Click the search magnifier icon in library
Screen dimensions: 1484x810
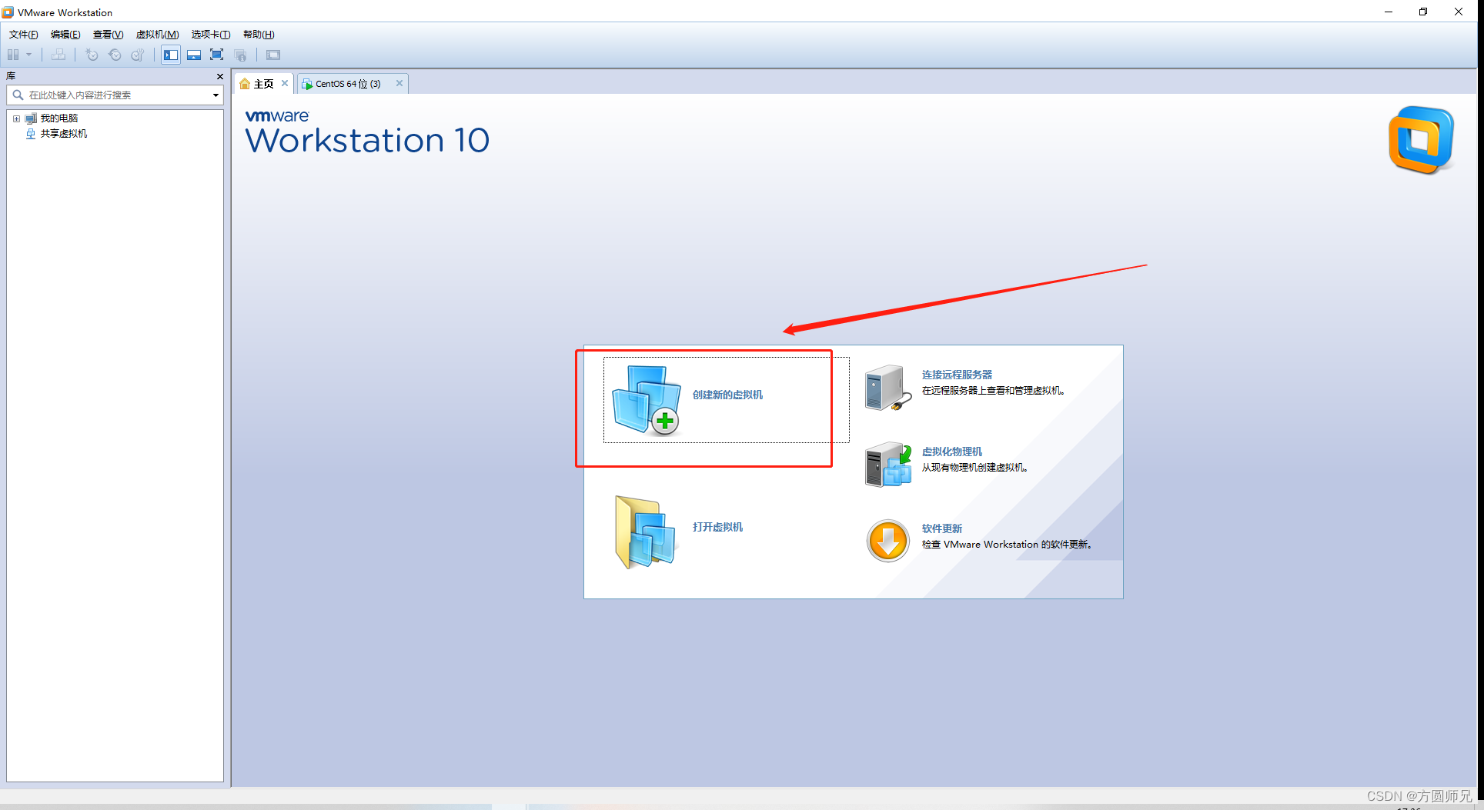[18, 95]
